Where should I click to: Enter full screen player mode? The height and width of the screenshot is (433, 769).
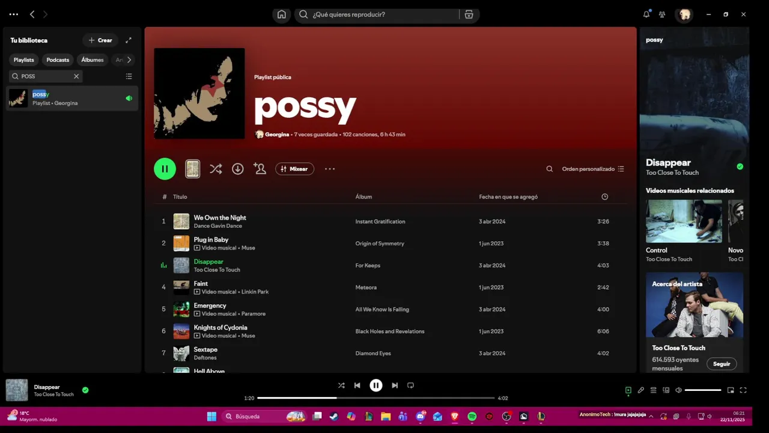point(743,390)
